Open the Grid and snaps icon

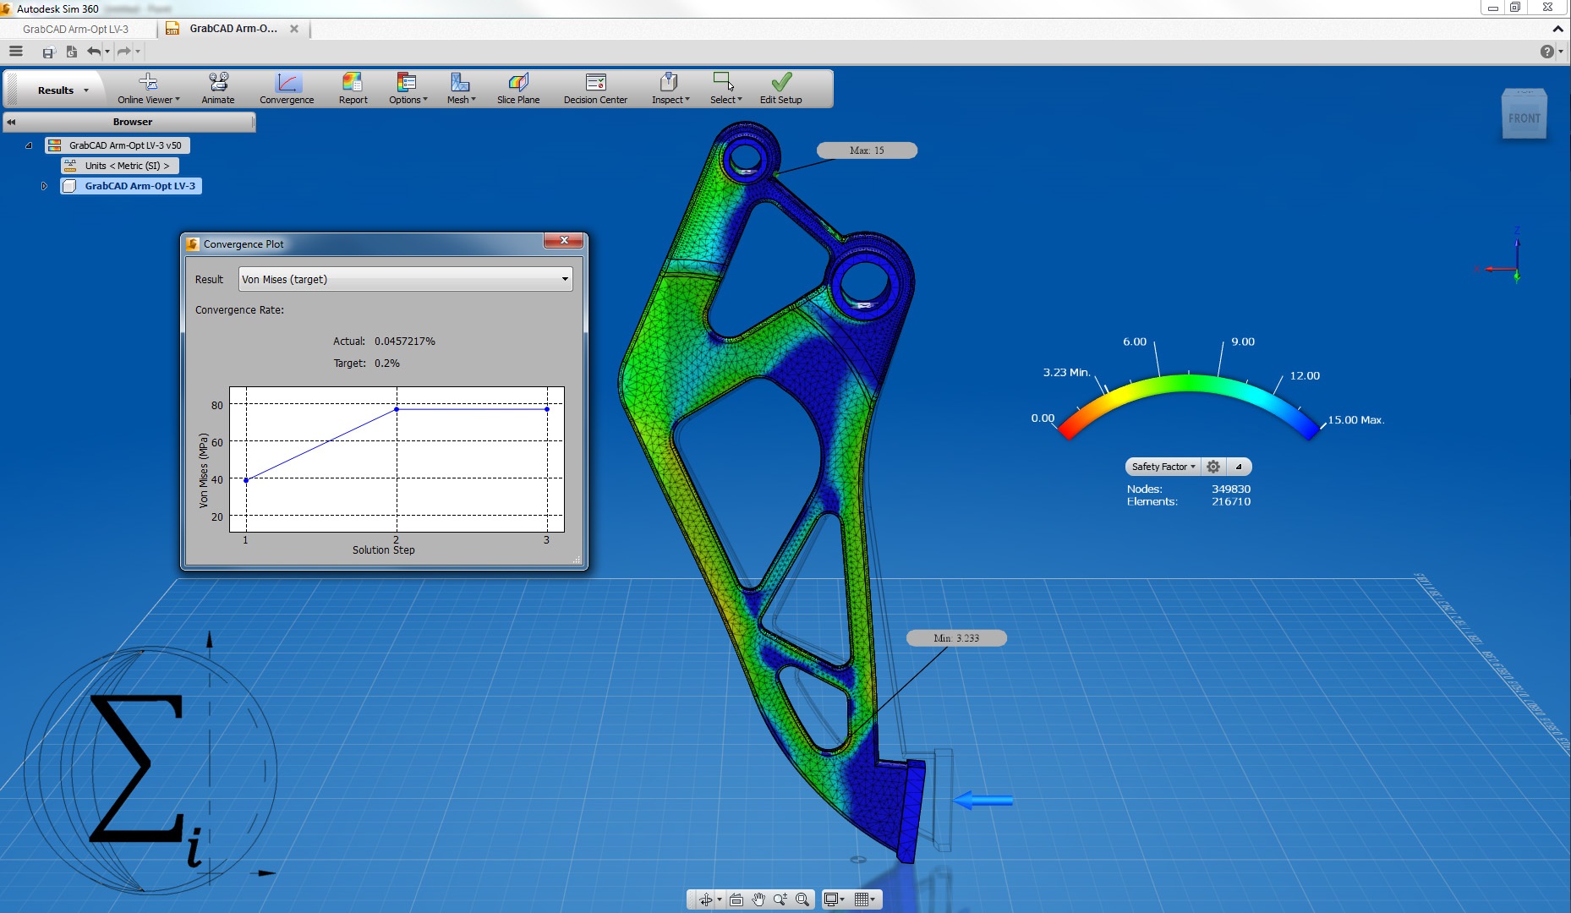coord(862,899)
